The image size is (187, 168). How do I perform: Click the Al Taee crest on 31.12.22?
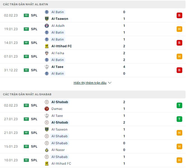click(x=47, y=67)
